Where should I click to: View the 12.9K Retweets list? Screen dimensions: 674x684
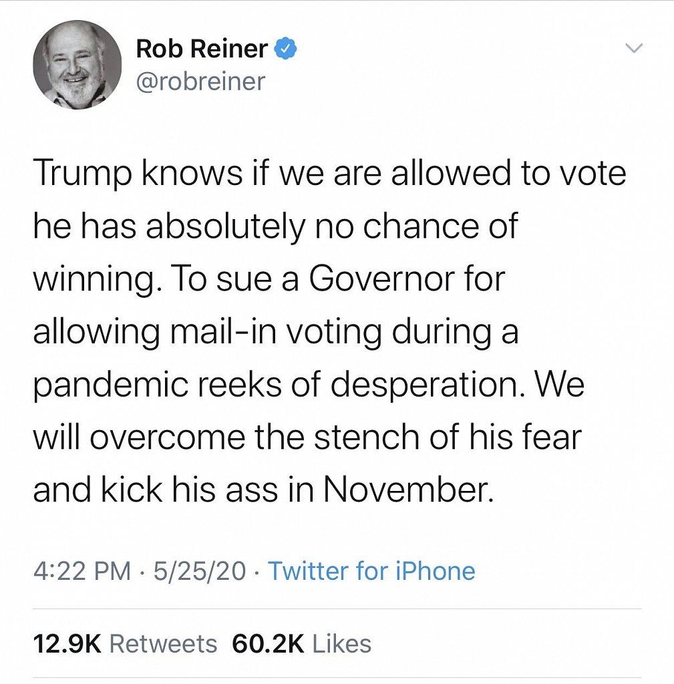click(x=125, y=644)
